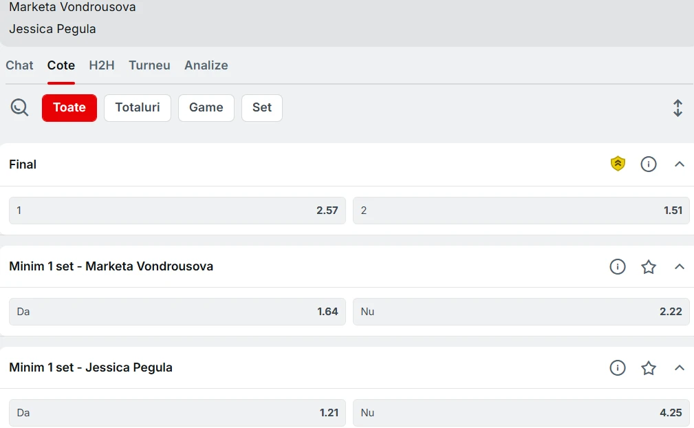Select the Game filter chip
The width and height of the screenshot is (694, 428).
click(206, 107)
